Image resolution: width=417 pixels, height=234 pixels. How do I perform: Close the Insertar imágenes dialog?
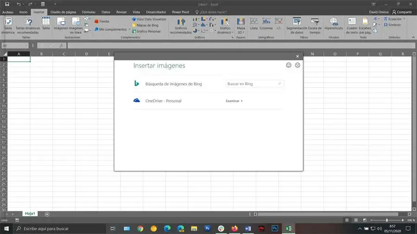[297, 56]
